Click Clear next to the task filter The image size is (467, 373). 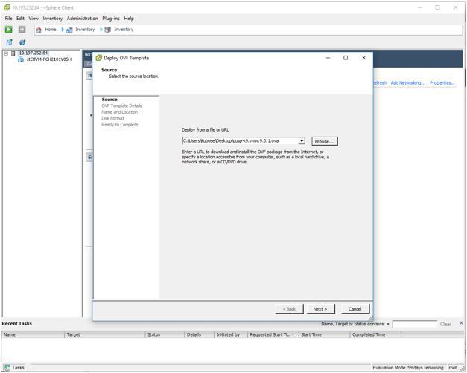tap(445, 325)
